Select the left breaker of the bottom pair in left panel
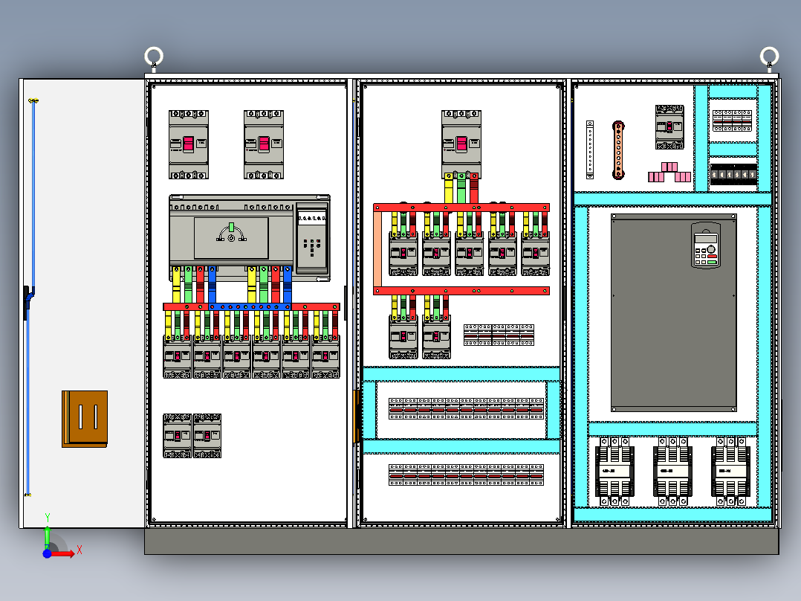This screenshot has height=601, width=801. click(x=178, y=436)
